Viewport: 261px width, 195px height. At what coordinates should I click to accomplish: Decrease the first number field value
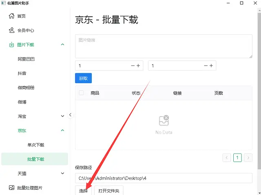(133, 66)
